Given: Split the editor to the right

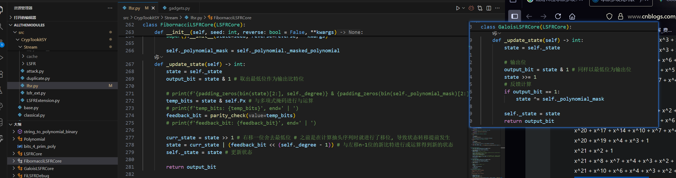Looking at the screenshot, I should coord(489,8).
